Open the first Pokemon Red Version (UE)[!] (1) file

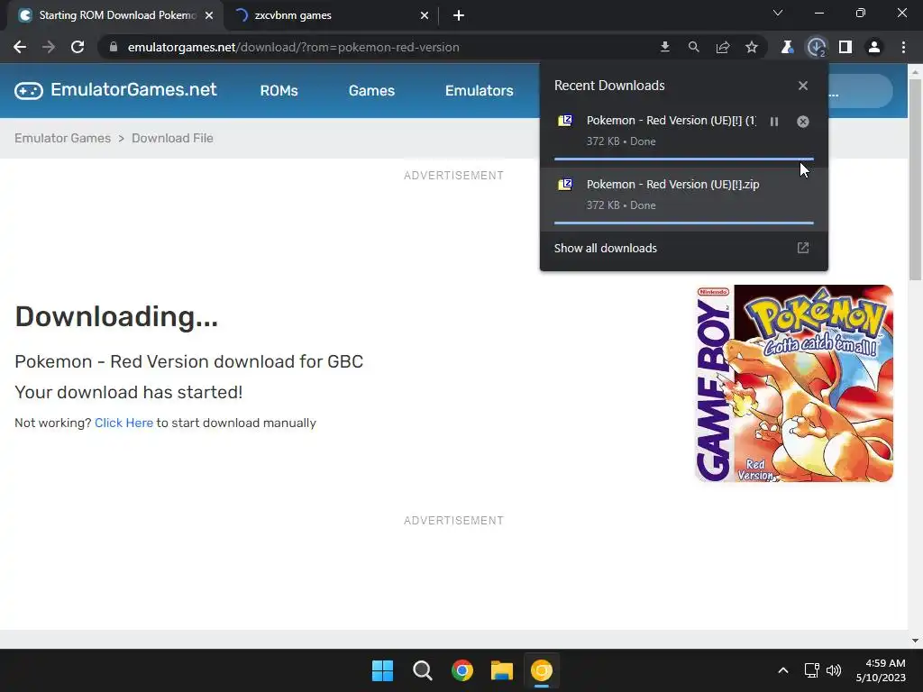[x=672, y=120]
